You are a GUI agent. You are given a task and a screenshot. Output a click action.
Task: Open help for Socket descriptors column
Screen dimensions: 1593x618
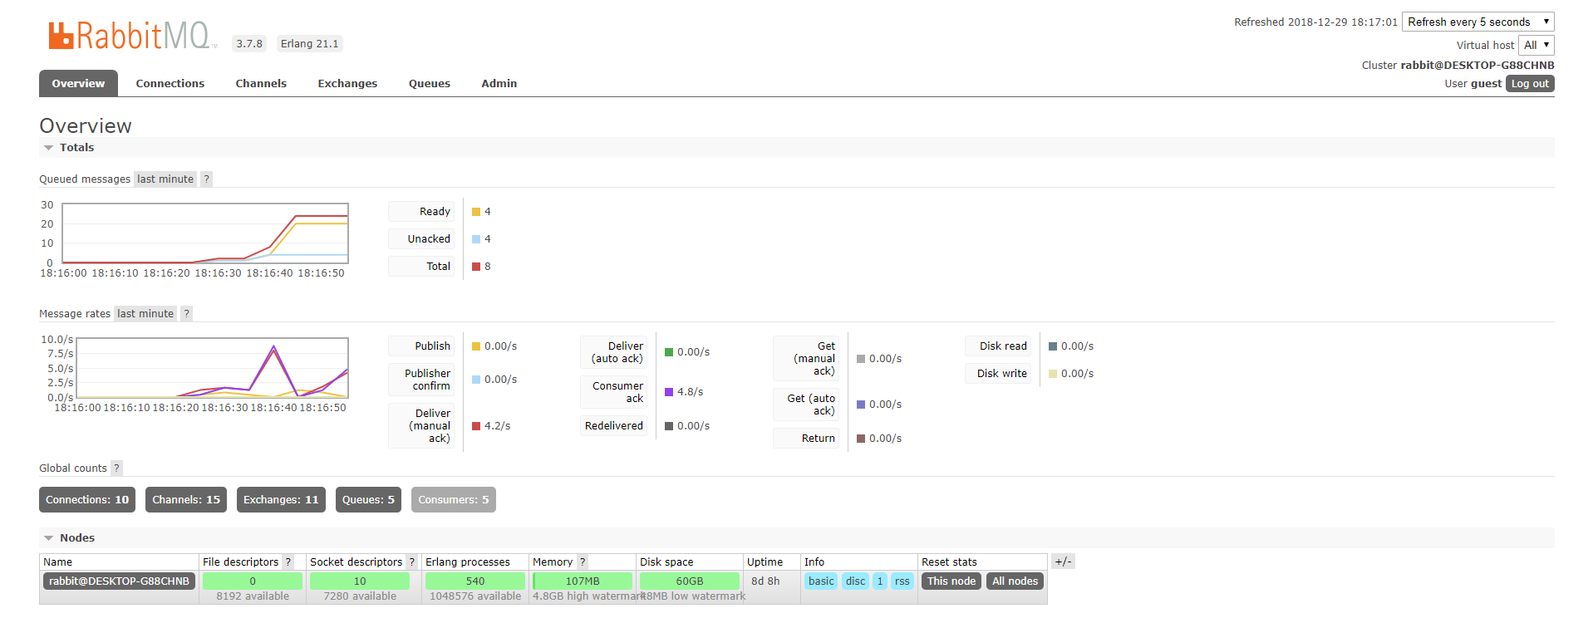click(x=411, y=562)
